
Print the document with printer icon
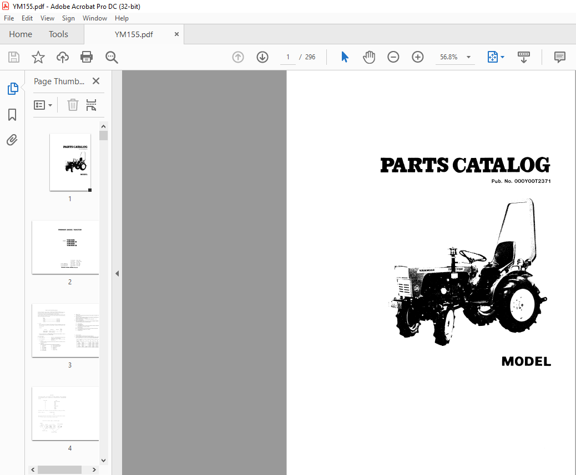[87, 57]
